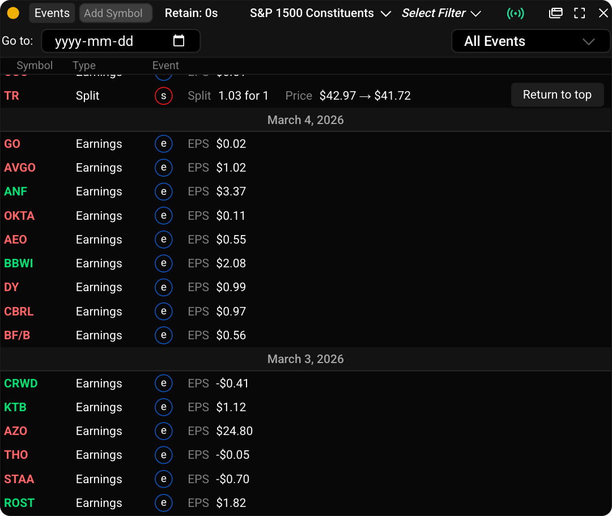Click the earnings icon next to CRWD
The image size is (612, 516).
coord(164,383)
